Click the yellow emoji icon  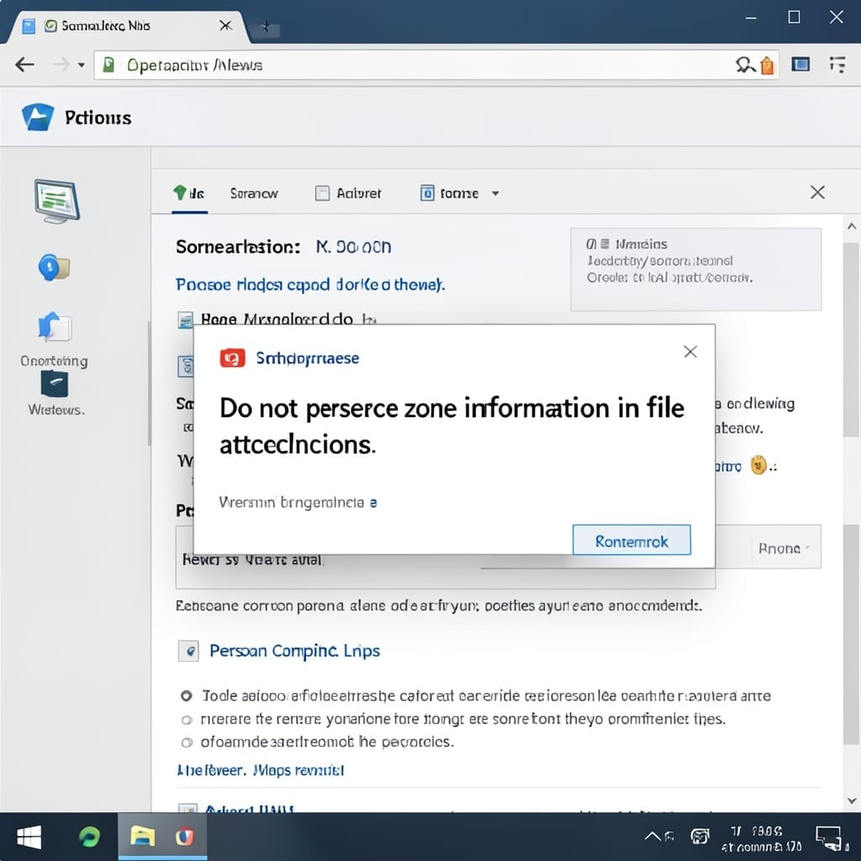pos(758,465)
